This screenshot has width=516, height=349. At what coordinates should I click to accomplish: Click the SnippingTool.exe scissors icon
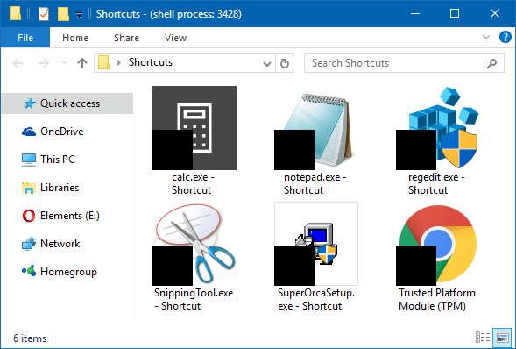point(194,245)
